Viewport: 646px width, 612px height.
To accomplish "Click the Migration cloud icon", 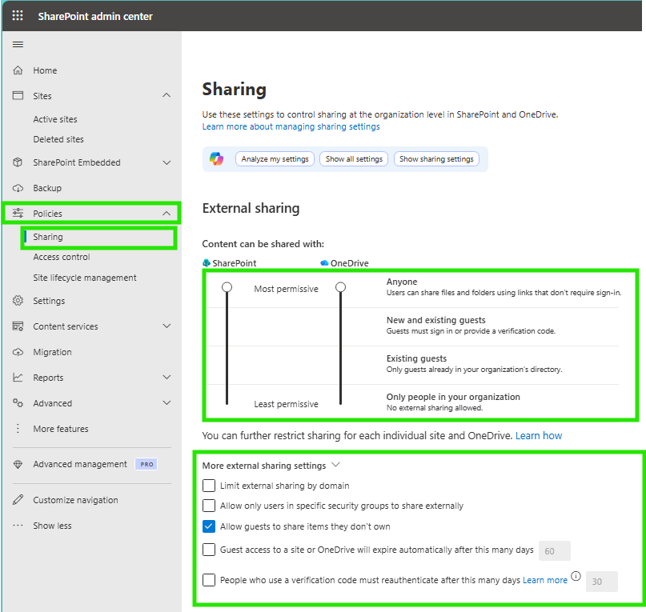I will (x=18, y=352).
